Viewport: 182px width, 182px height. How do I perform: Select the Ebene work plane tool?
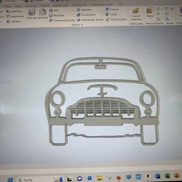click(150, 12)
